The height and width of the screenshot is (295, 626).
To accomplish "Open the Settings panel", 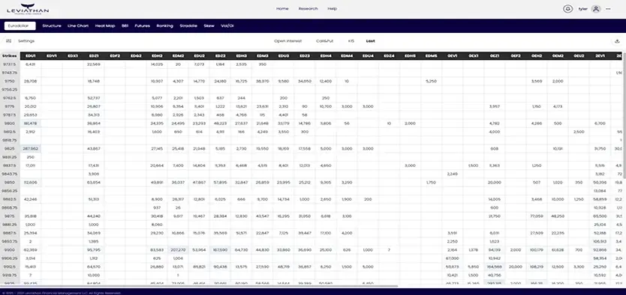I will pyautogui.click(x=26, y=41).
